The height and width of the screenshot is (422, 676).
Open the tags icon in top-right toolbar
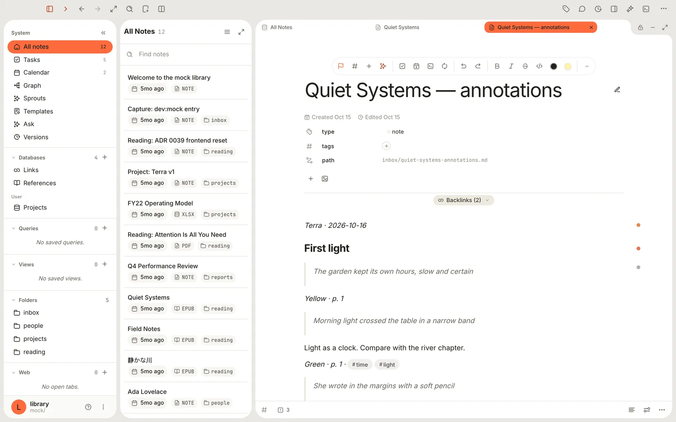(x=566, y=9)
